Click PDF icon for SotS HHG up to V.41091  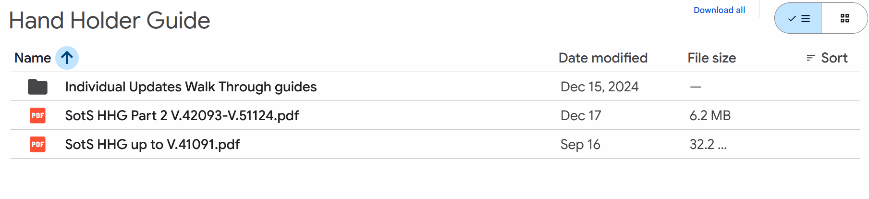[37, 145]
